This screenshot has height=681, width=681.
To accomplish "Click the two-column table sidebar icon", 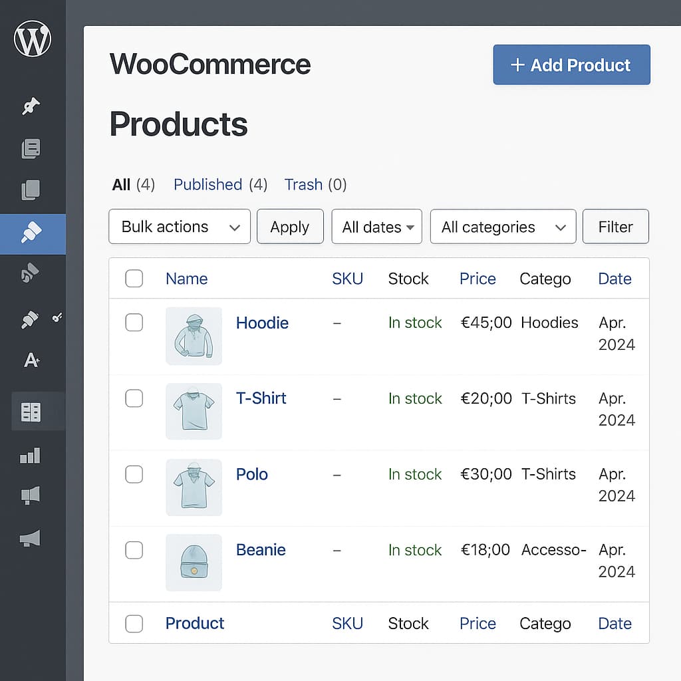I will tap(31, 412).
